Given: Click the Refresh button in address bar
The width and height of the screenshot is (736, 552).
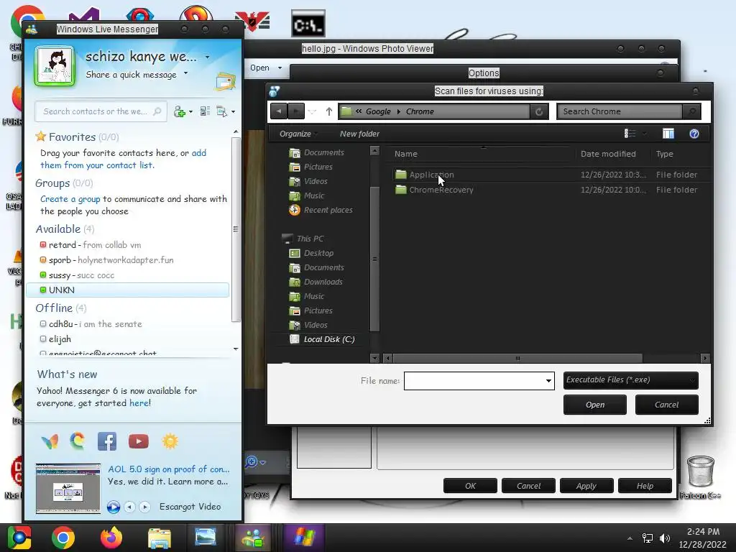Looking at the screenshot, I should (x=539, y=111).
